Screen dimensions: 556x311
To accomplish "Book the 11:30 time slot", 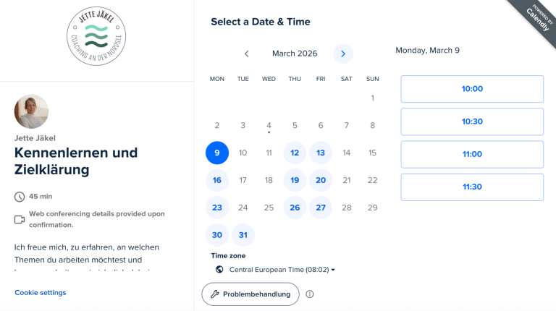I will (472, 187).
